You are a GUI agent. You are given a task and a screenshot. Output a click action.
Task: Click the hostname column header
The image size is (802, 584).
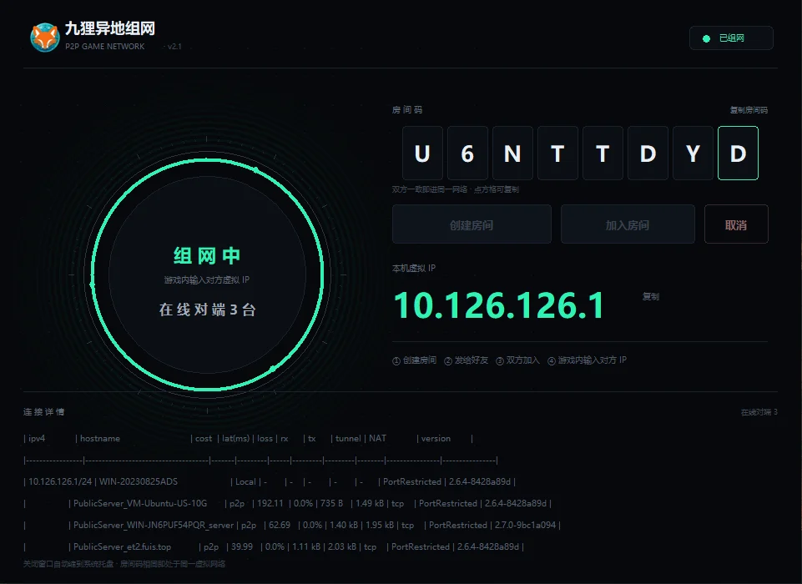click(x=100, y=438)
